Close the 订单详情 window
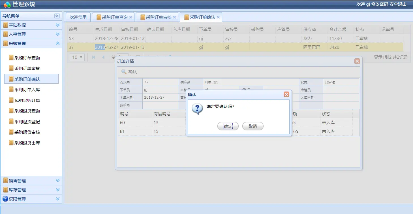 point(357,61)
